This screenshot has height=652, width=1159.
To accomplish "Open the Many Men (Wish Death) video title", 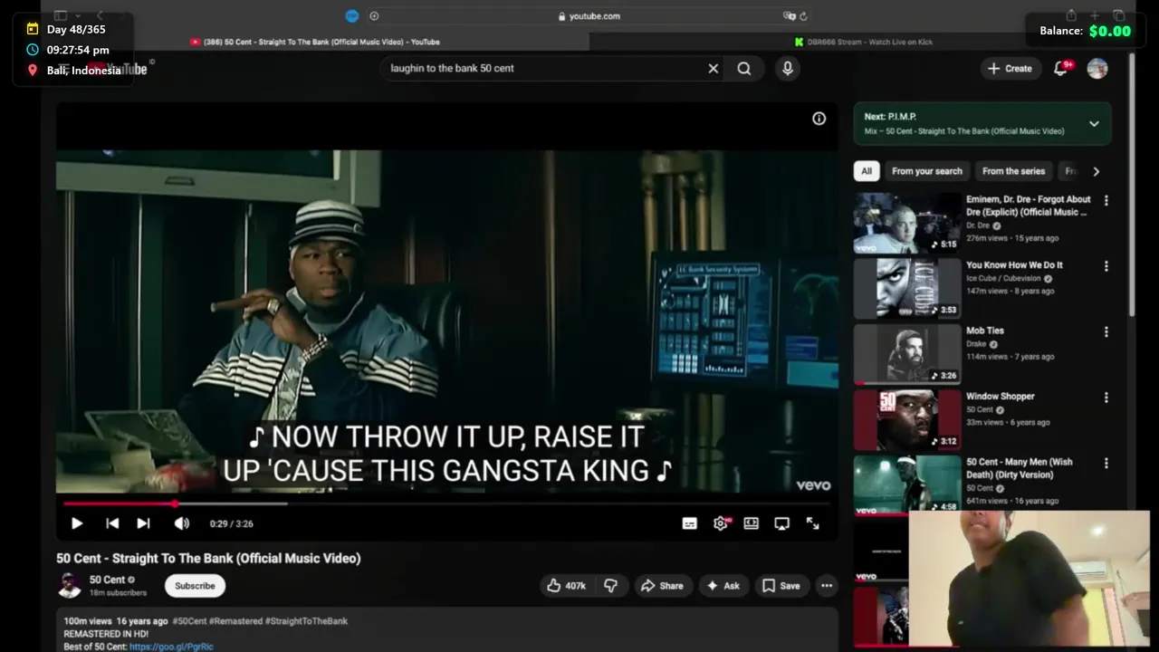I will coord(1020,468).
